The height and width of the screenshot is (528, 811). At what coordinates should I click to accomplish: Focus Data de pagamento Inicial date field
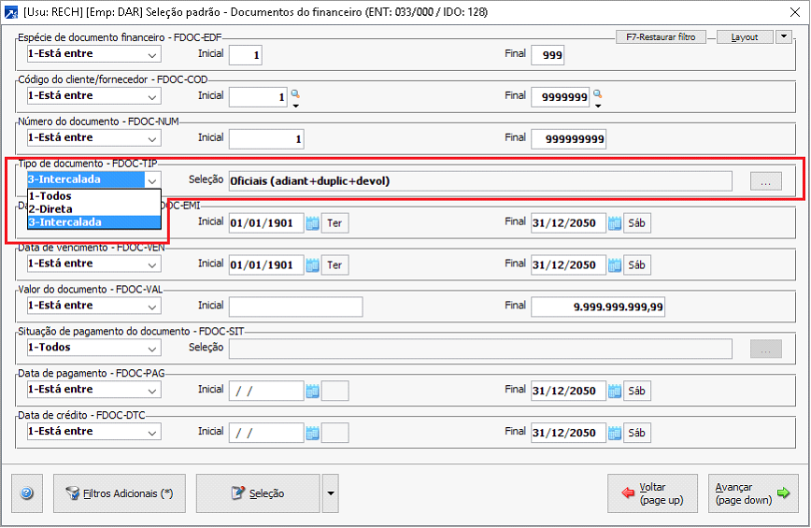click(x=266, y=391)
